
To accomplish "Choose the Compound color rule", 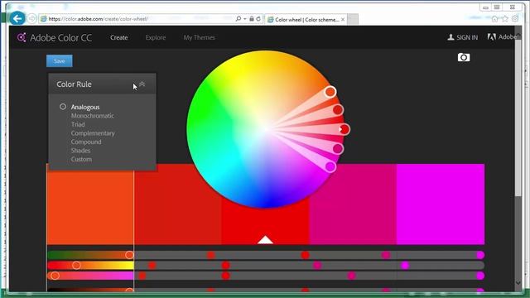I will tap(86, 142).
